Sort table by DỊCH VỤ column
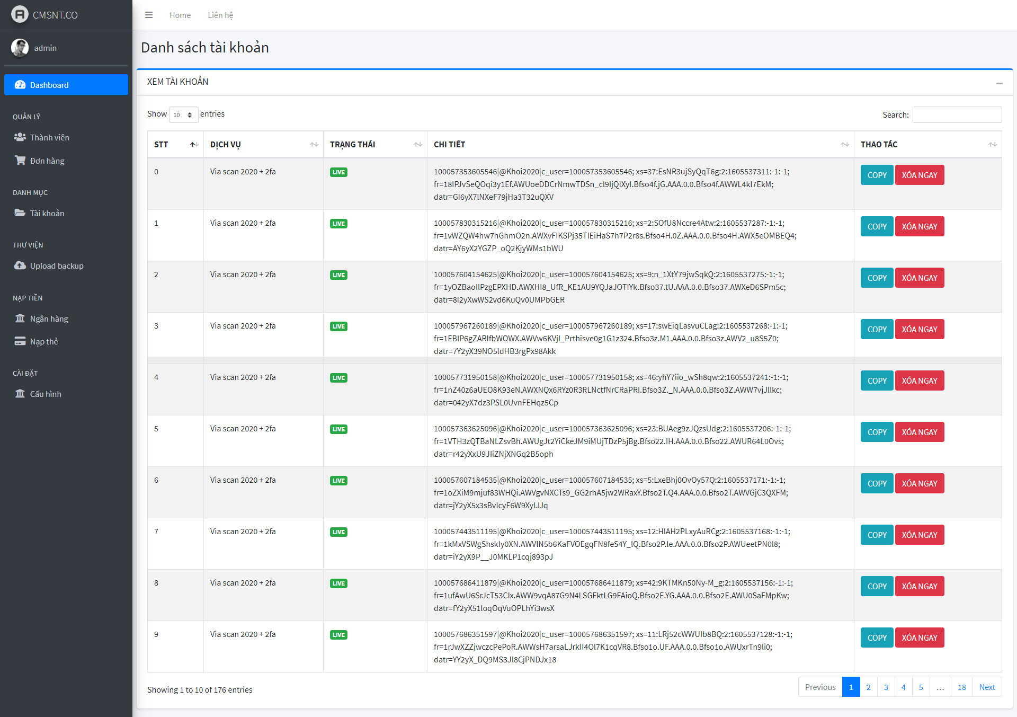This screenshot has width=1017, height=717. tap(263, 145)
